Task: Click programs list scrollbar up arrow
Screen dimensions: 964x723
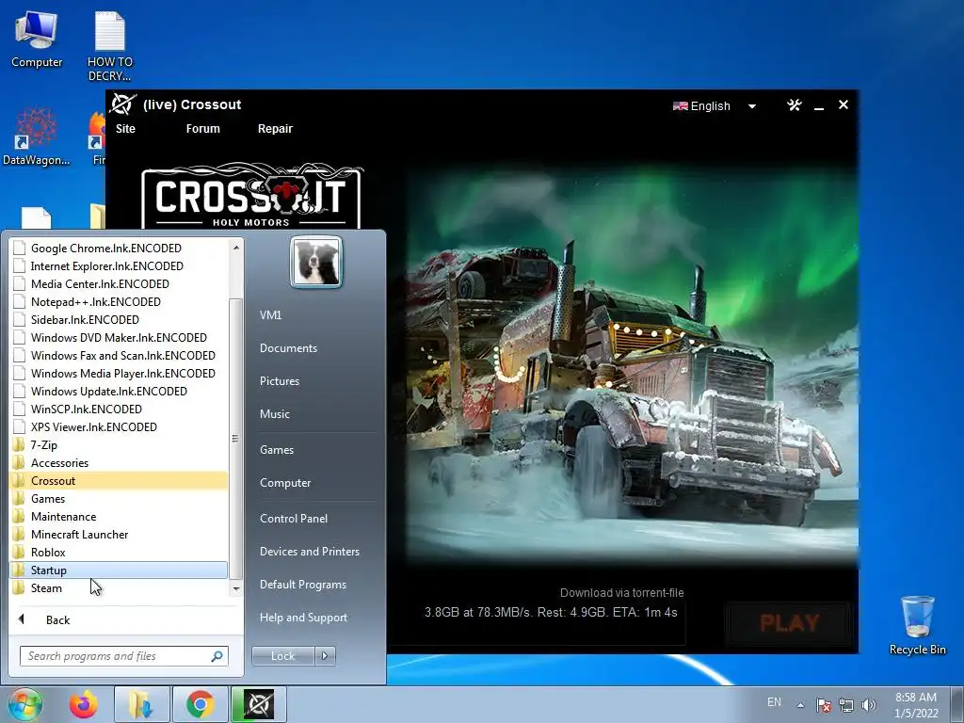Action: tap(236, 248)
